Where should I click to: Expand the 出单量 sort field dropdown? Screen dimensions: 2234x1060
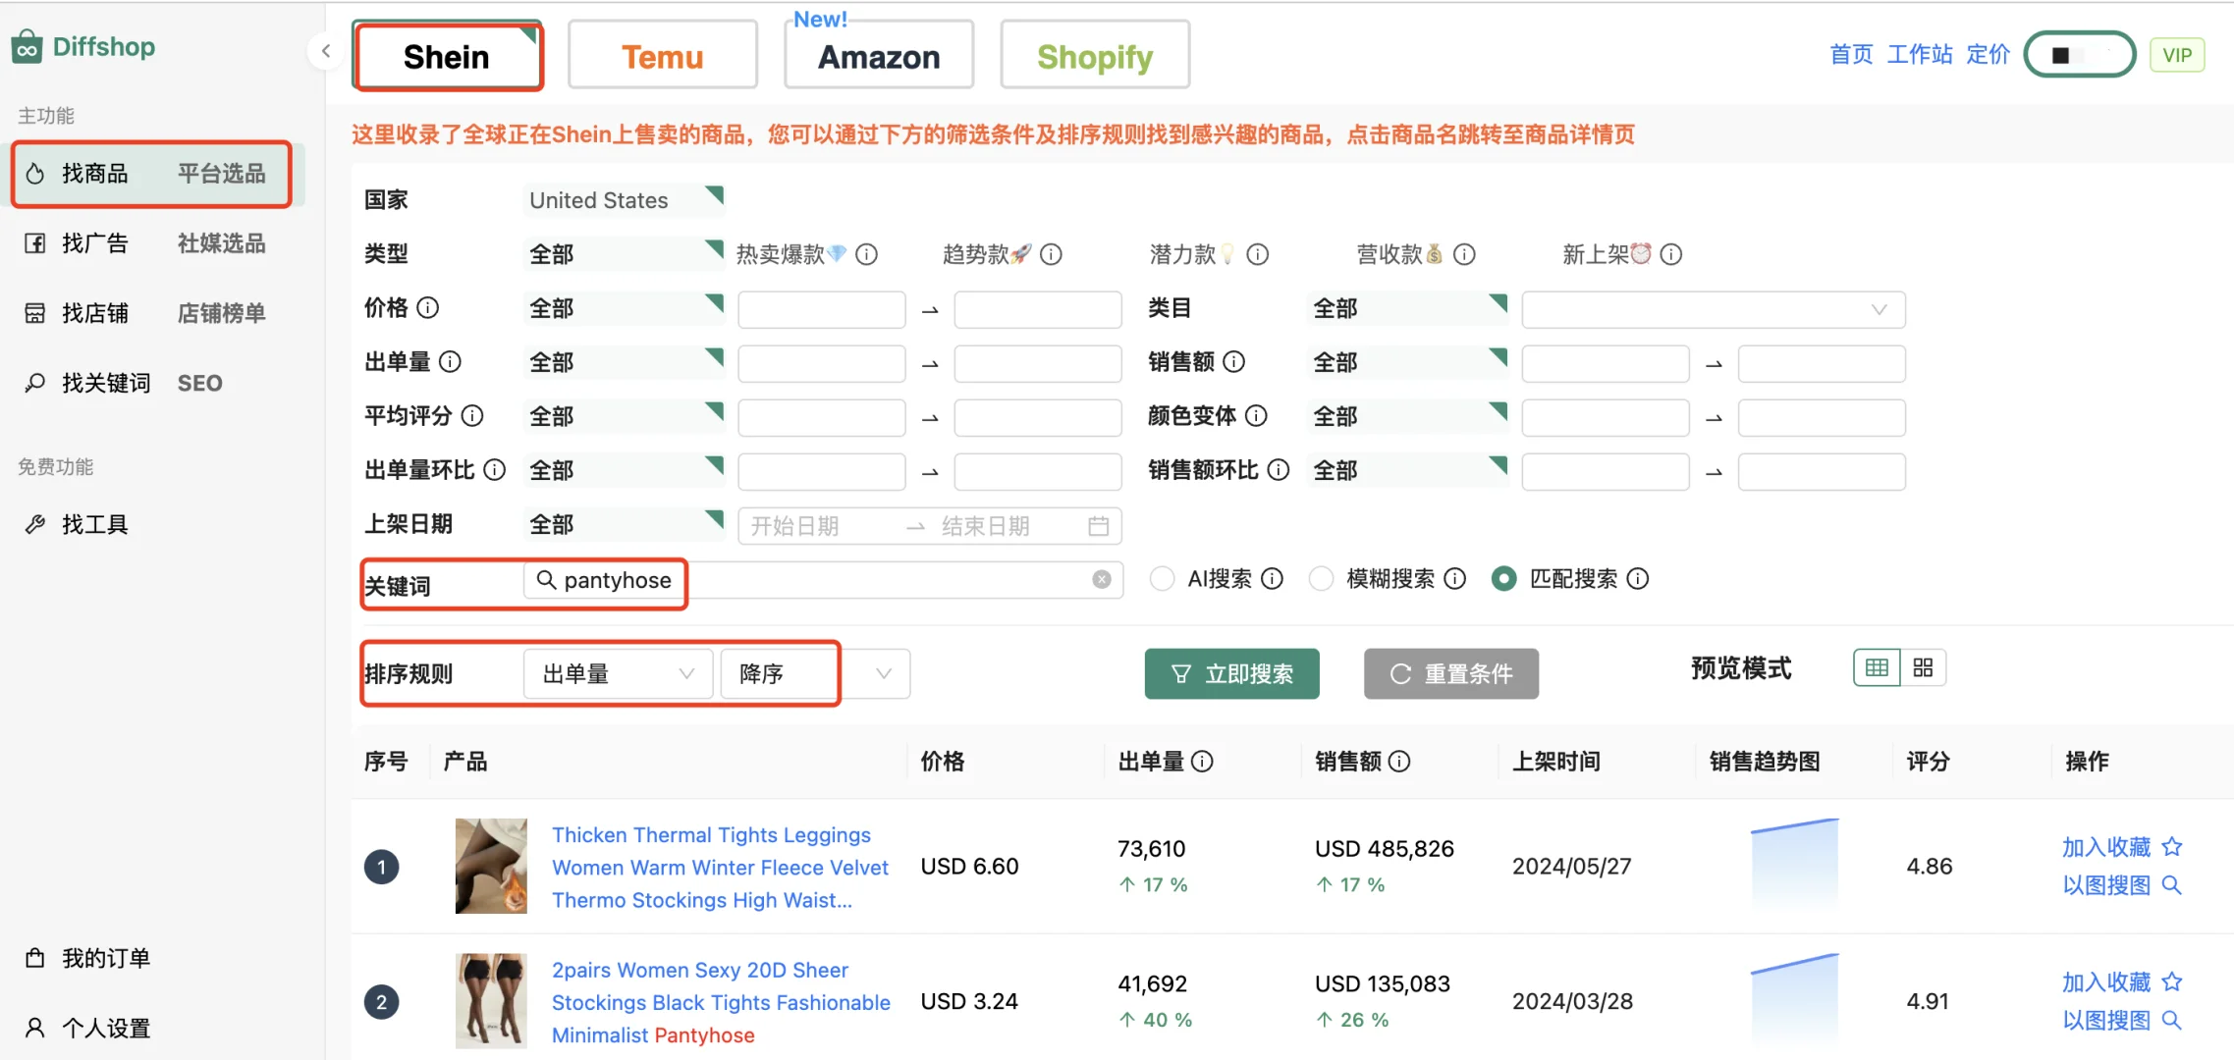point(618,674)
